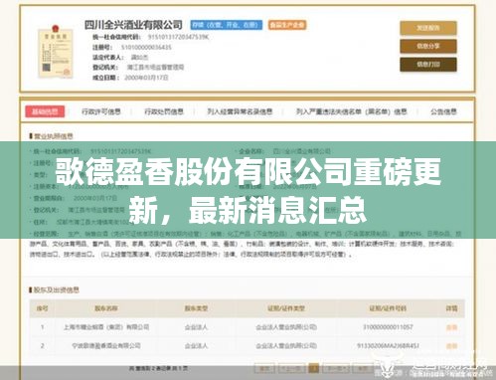
Task: Click the 信息打印 button
Action: pyautogui.click(x=428, y=65)
